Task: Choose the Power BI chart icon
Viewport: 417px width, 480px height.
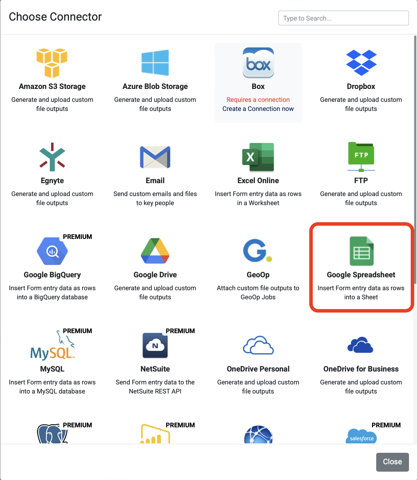Action: [155, 434]
